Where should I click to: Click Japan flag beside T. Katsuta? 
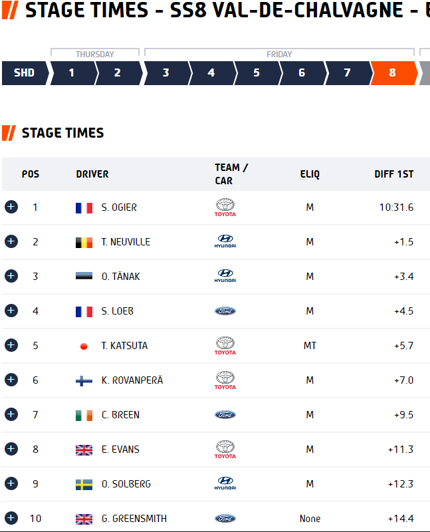click(x=84, y=346)
